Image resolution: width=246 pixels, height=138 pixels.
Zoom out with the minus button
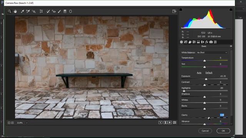[9, 123]
